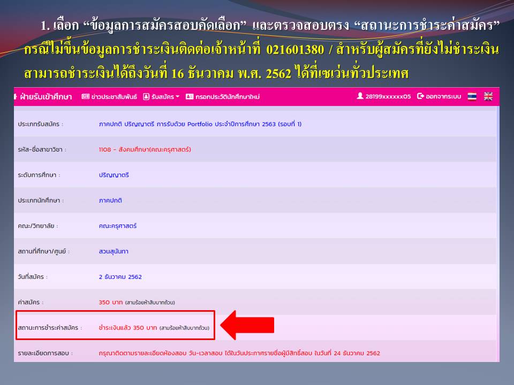Open the ข่าวประชาสัมพันธ์ menu item
Screen dimensions: 514x385
113,97
